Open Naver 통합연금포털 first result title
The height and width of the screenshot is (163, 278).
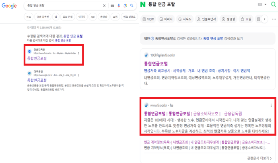(x=156, y=64)
